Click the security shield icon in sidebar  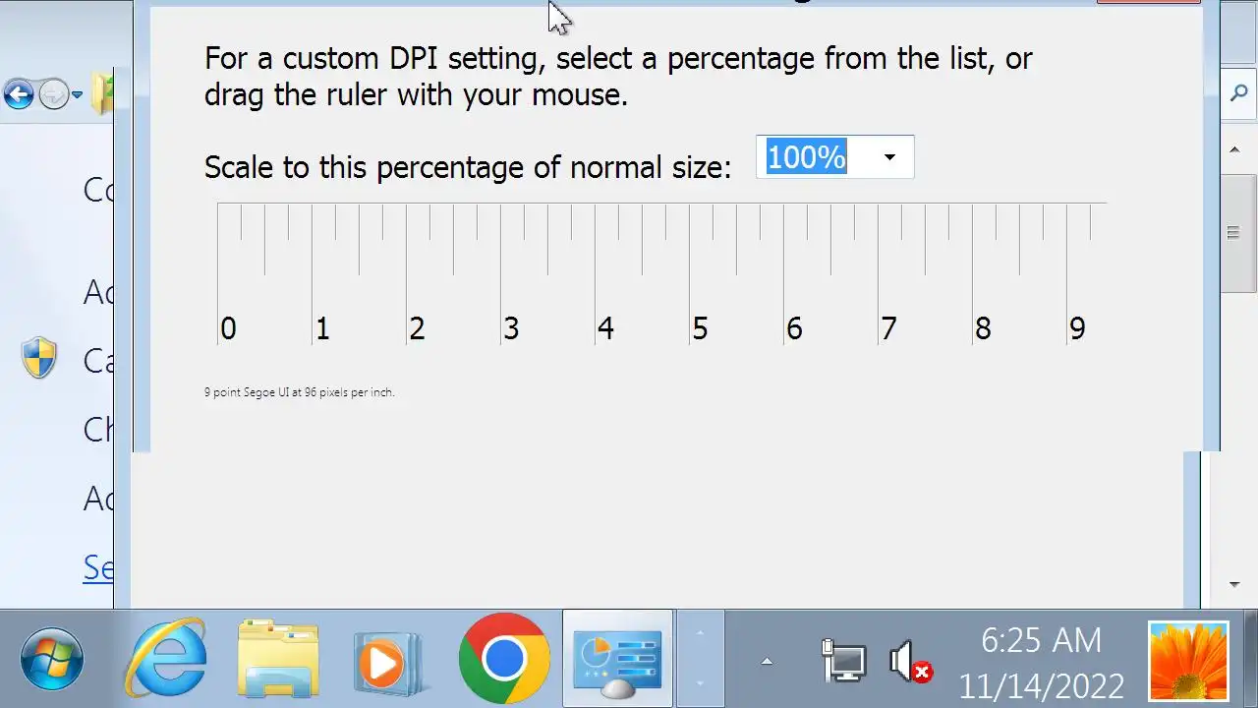point(39,358)
